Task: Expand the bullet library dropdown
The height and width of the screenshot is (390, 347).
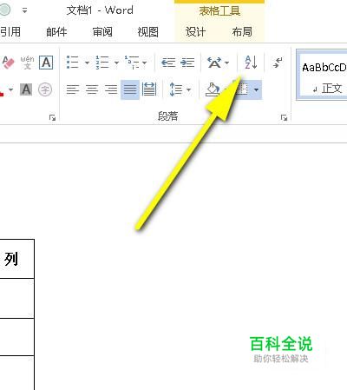Action: click(x=87, y=63)
